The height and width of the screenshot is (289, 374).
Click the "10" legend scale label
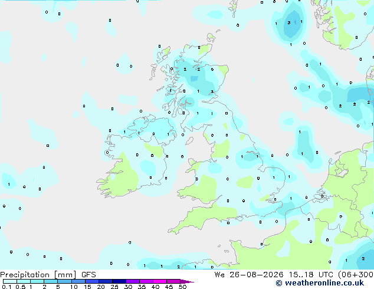coord(74,287)
